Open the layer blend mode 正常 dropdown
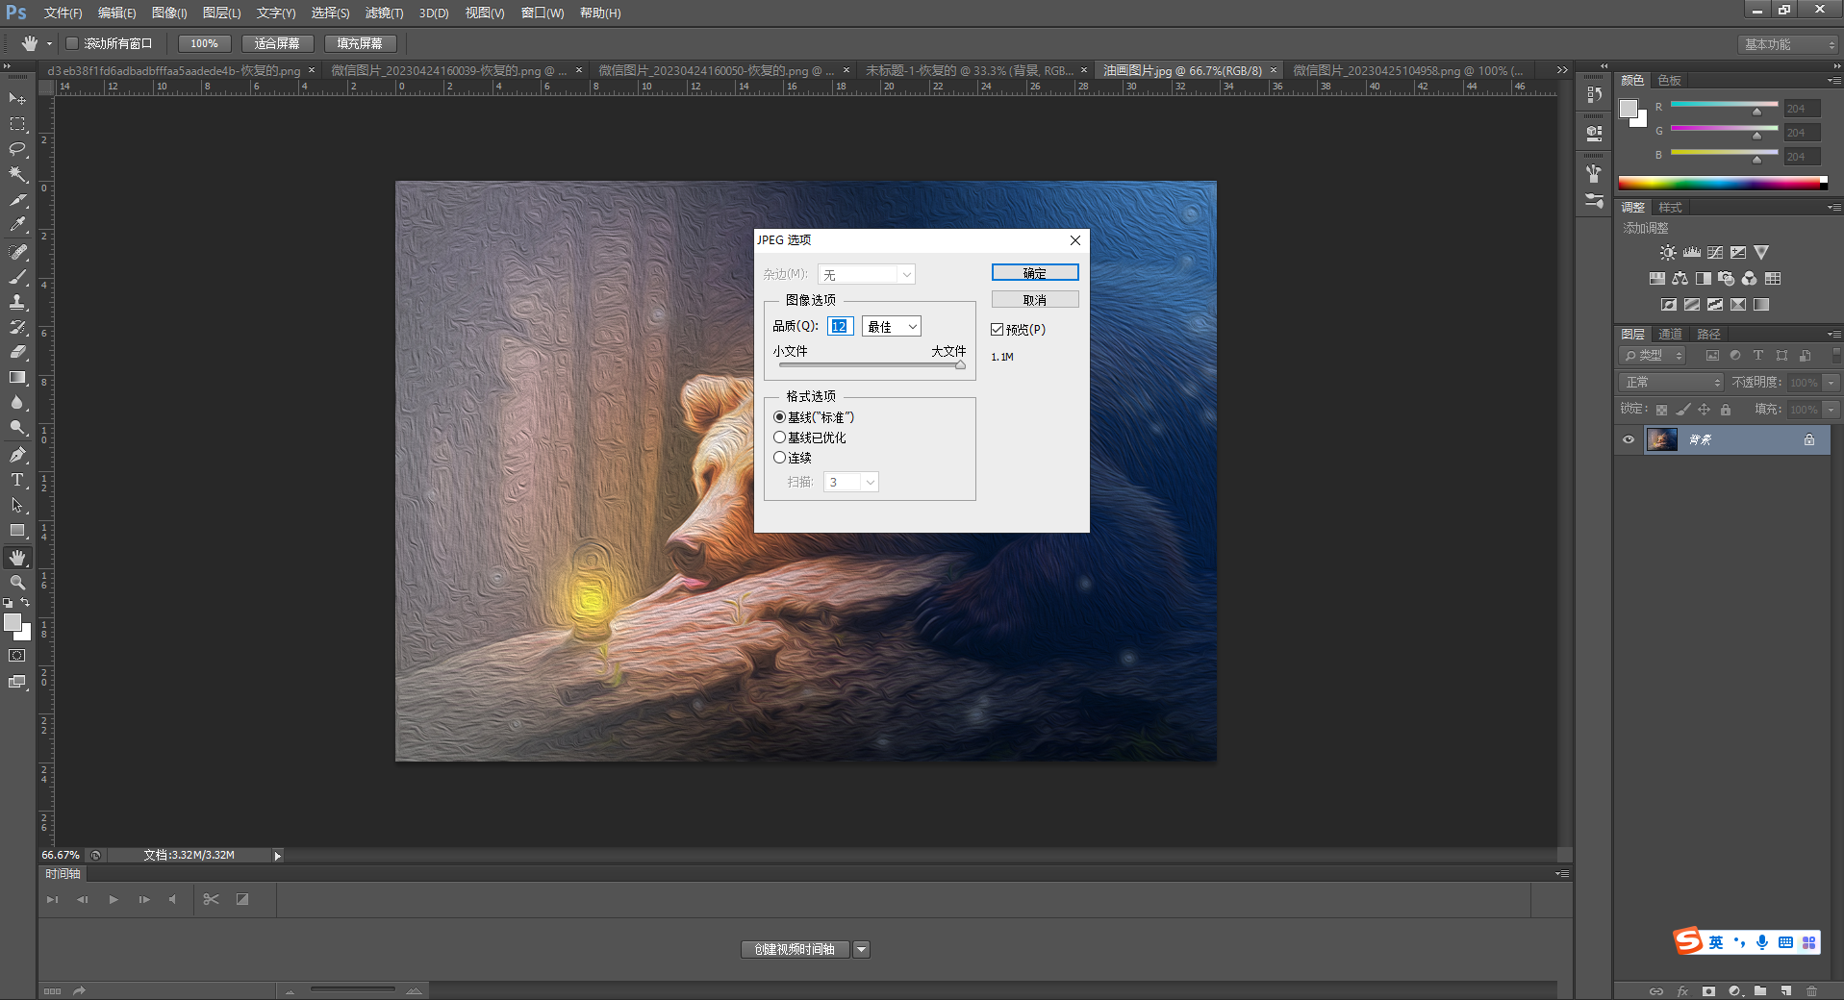The height and width of the screenshot is (1000, 1844). click(1672, 383)
